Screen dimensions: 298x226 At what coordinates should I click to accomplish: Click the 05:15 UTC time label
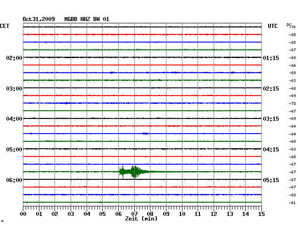[x=271, y=180]
